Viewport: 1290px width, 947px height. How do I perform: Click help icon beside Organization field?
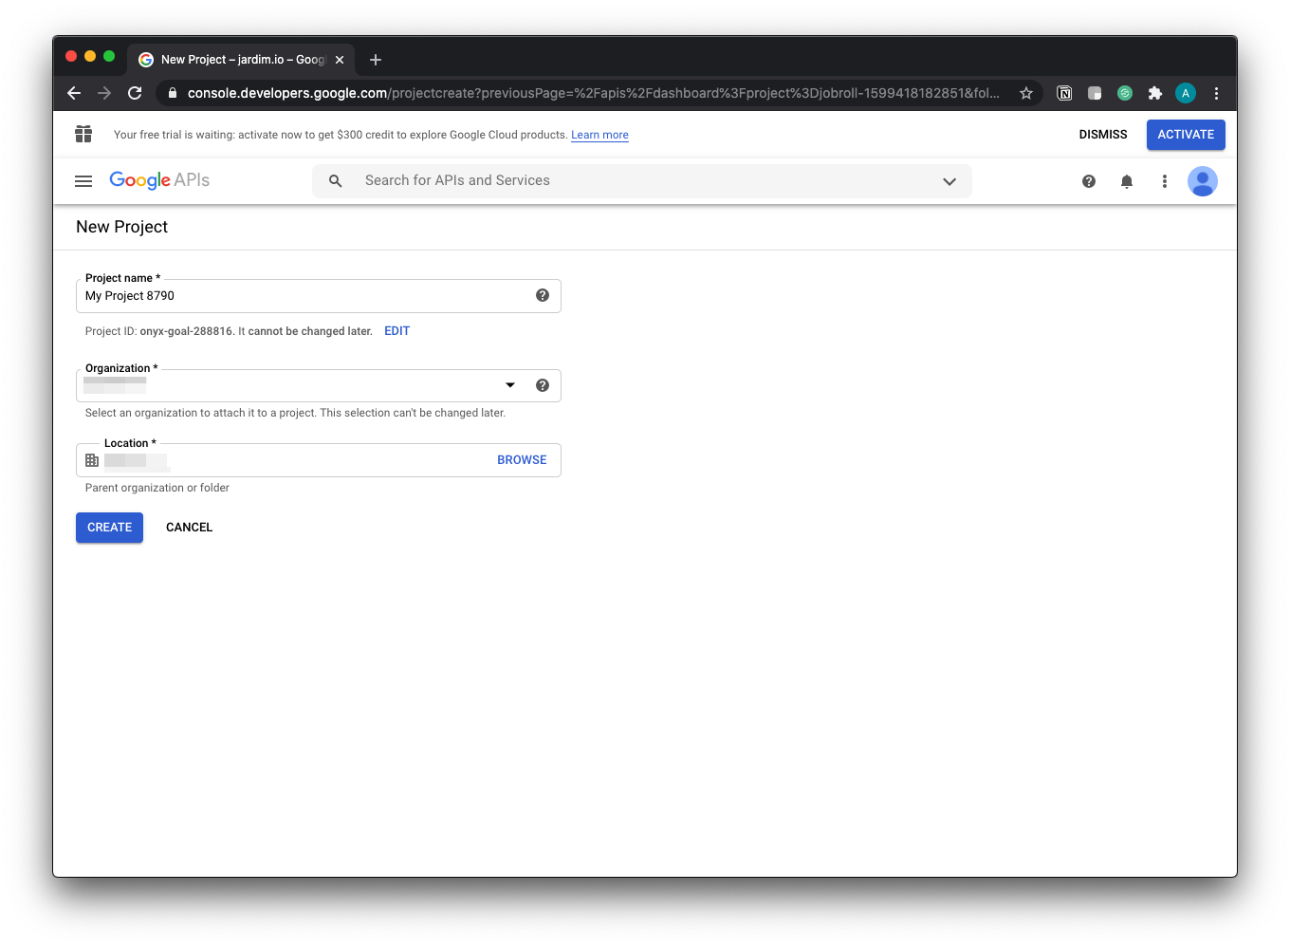pos(543,385)
